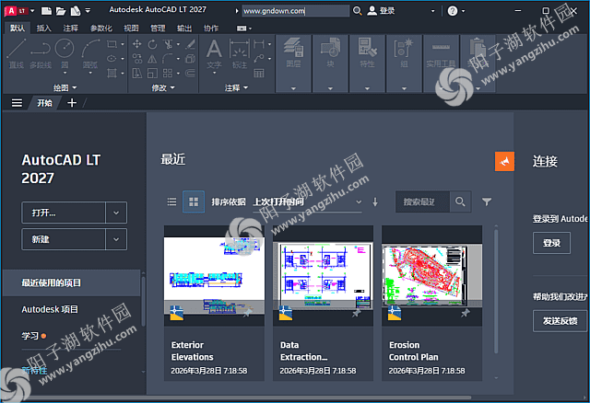The image size is (590, 403).
Task: Click the 登录 button in 连接 panel
Action: coord(551,243)
